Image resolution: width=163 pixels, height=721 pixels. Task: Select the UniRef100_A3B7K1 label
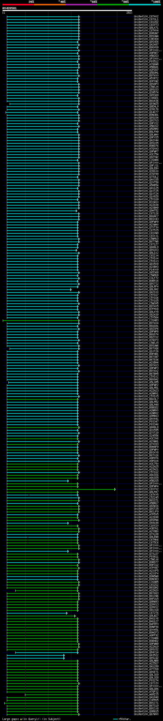146,529
